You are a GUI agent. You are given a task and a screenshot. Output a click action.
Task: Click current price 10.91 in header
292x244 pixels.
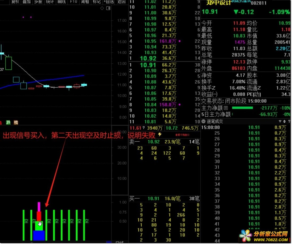point(210,12)
